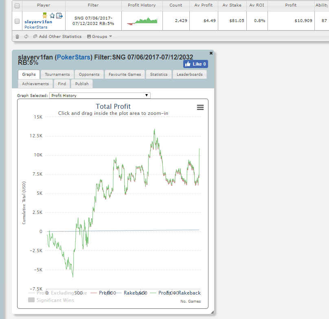The image size is (329, 319).
Task: Click the PokerStars link under slayerv1fan in table
Action: pos(36,27)
